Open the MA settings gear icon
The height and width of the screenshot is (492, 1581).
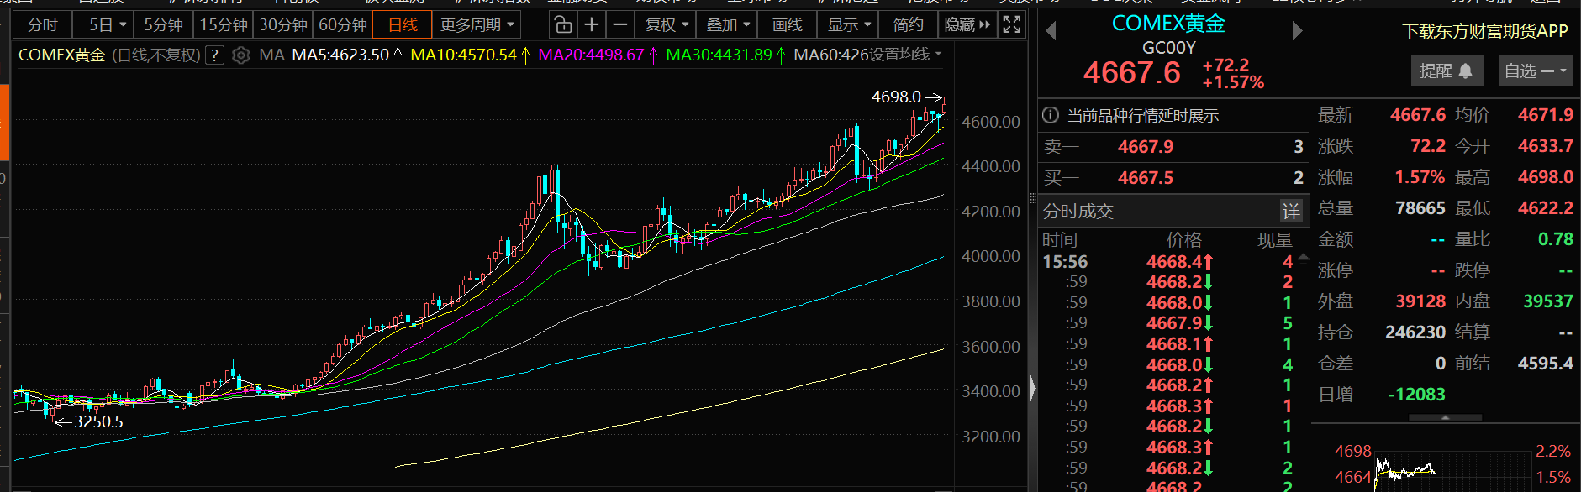coord(241,55)
